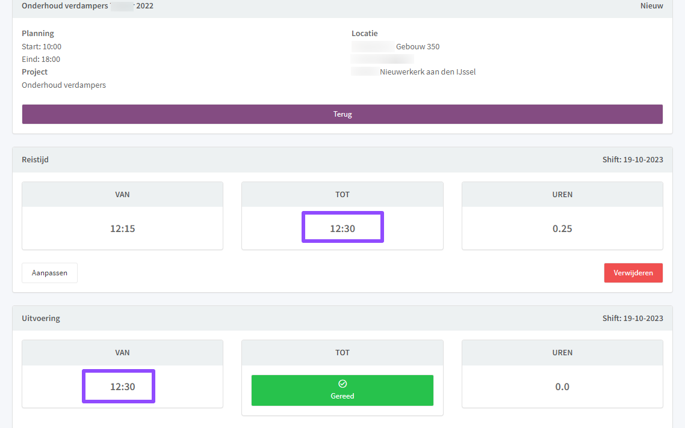The image size is (685, 428).
Task: Click the Onderhoud verdampers 2022 title
Action: 87,6
